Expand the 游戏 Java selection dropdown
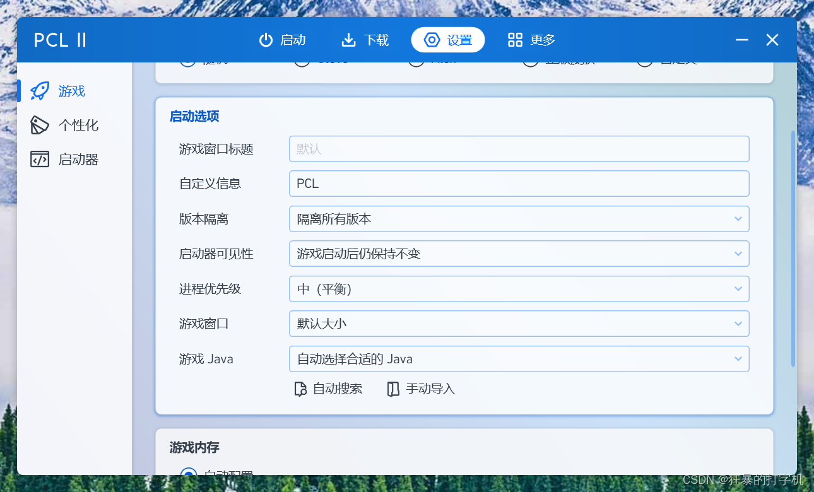This screenshot has height=492, width=814. tap(519, 359)
